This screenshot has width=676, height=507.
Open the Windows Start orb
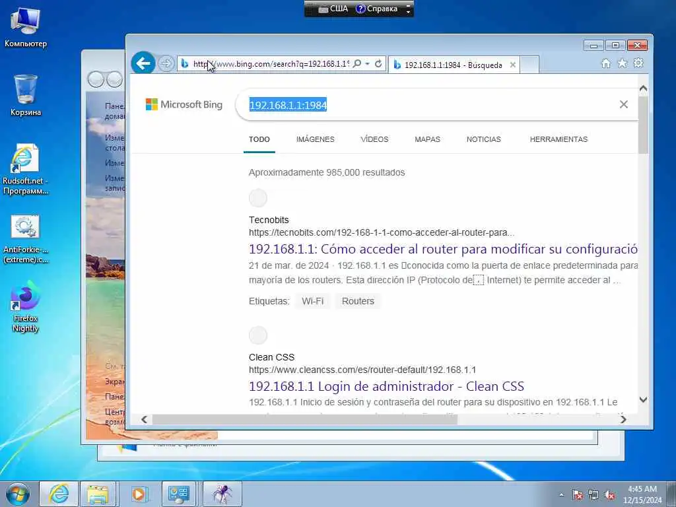18,494
